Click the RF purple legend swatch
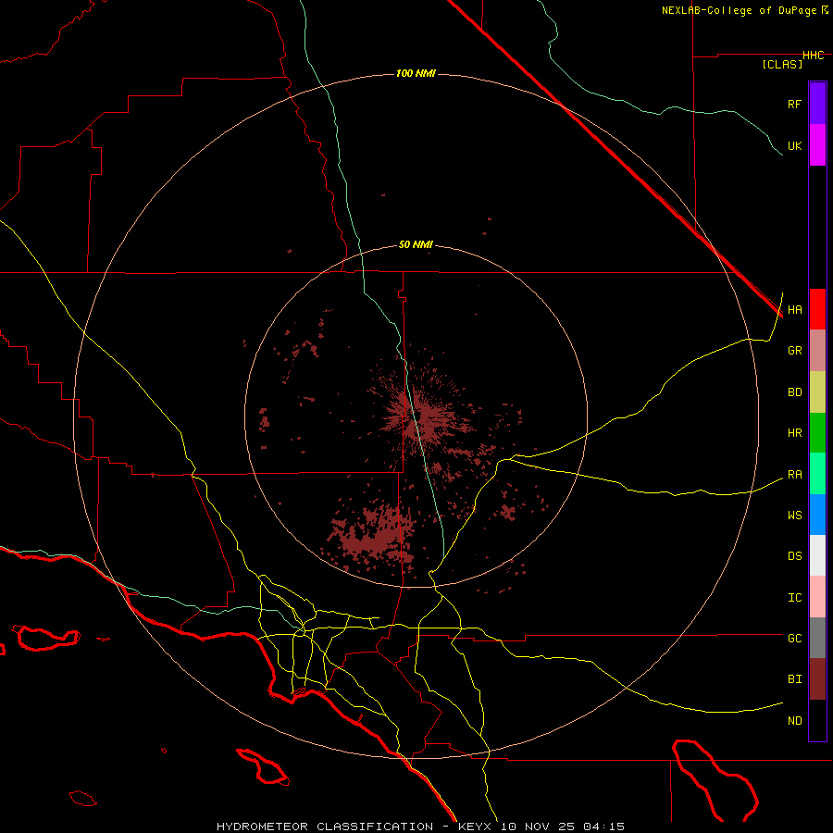The height and width of the screenshot is (833, 833). pos(817,104)
